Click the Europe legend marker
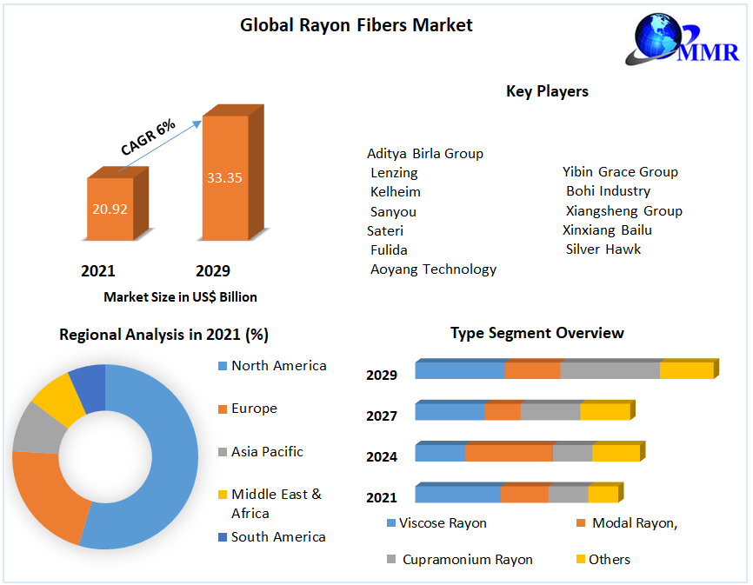This screenshot has height=585, width=753. 220,409
